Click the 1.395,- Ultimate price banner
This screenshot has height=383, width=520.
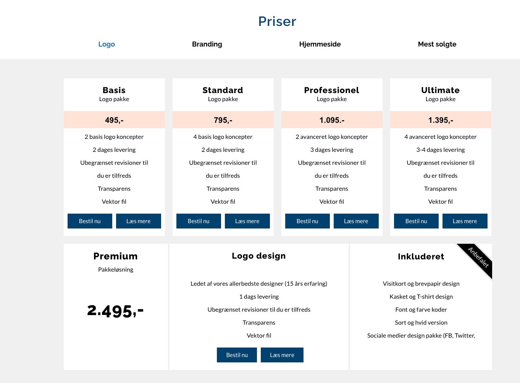pyautogui.click(x=441, y=120)
